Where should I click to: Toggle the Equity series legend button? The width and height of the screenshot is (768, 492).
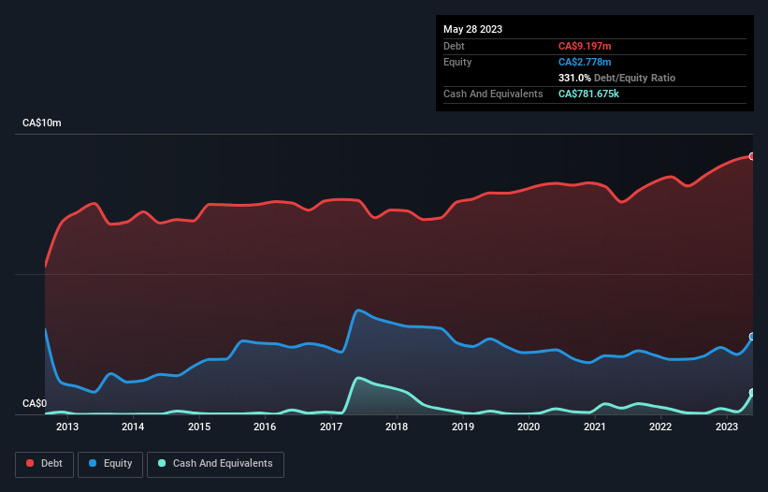click(110, 464)
